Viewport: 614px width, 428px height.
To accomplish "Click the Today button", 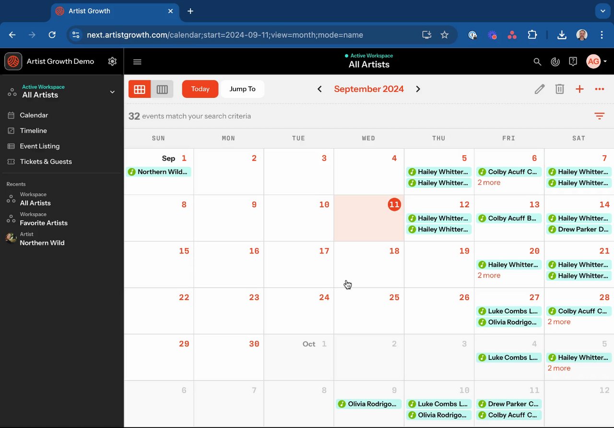I will click(x=200, y=89).
